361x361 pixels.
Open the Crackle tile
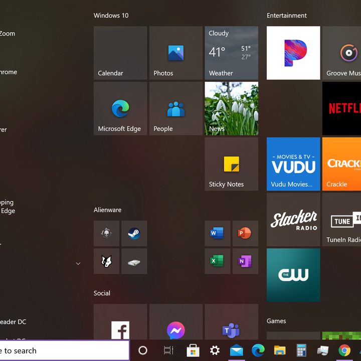pyautogui.click(x=341, y=164)
